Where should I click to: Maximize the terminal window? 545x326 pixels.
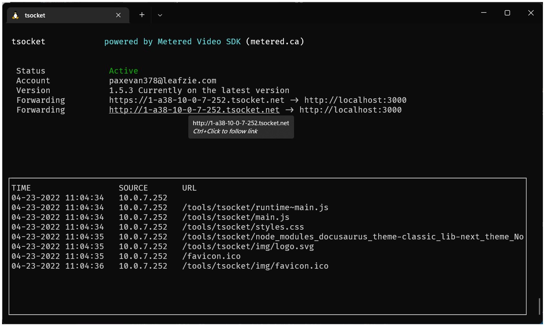(x=507, y=13)
